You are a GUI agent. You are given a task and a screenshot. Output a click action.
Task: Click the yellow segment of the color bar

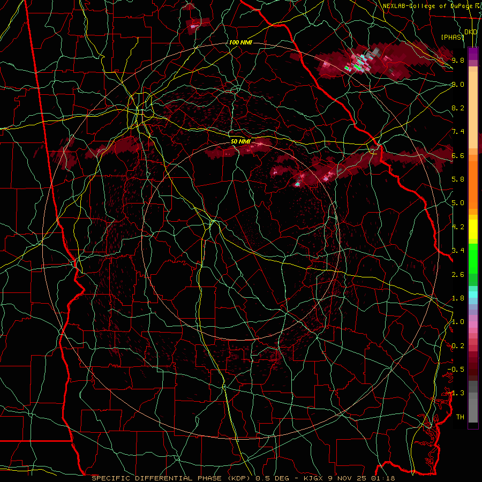coord(473,229)
